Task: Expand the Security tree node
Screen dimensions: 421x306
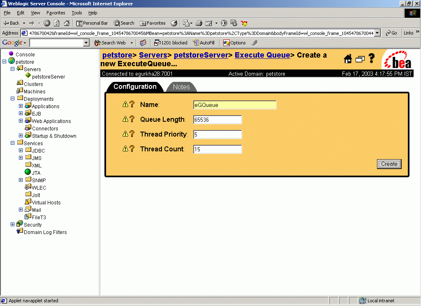Action: (12, 224)
